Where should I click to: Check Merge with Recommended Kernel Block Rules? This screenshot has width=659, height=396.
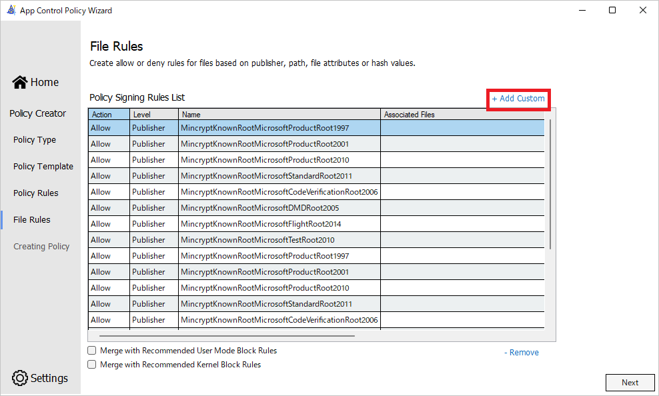91,365
